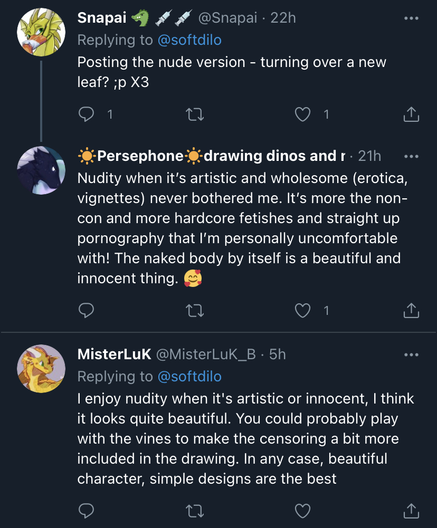
Task: View Persephone's profile avatar
Action: coord(41,170)
